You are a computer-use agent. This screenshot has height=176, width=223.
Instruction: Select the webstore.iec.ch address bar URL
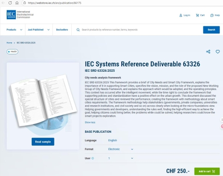54,3
